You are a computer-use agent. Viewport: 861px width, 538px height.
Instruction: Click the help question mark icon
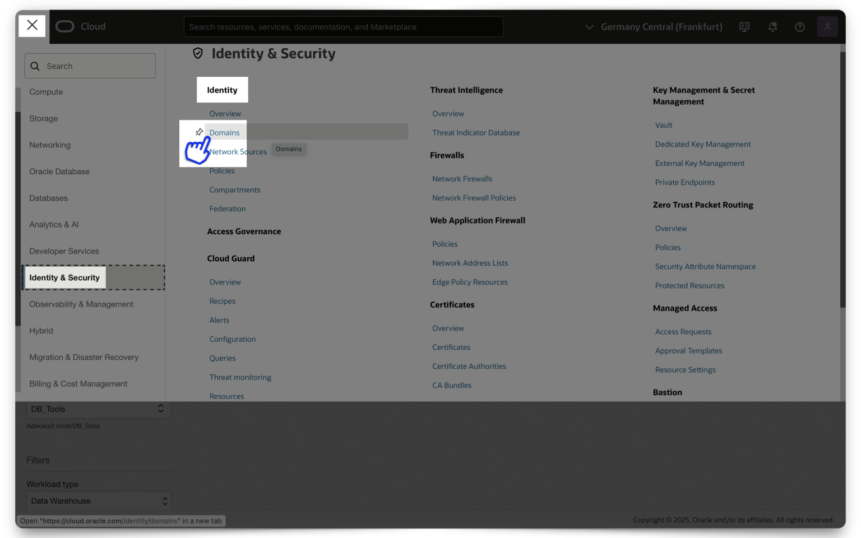click(800, 26)
